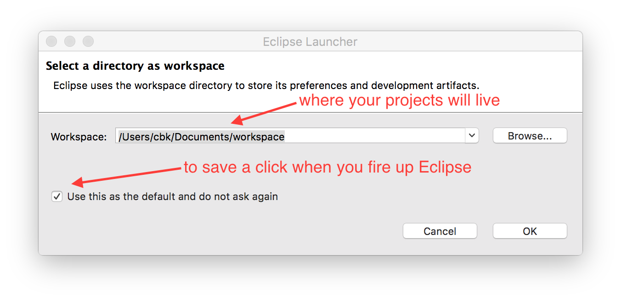Screen dimensions: 621x301
Task: Click the 'Workspace:' field label
Action: 79,137
